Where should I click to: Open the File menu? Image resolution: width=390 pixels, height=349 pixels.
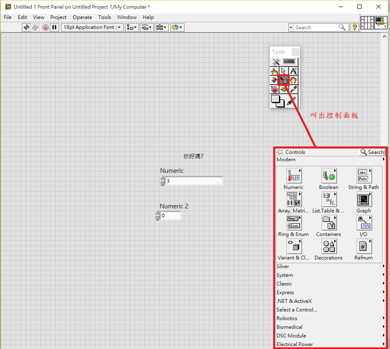[8, 17]
